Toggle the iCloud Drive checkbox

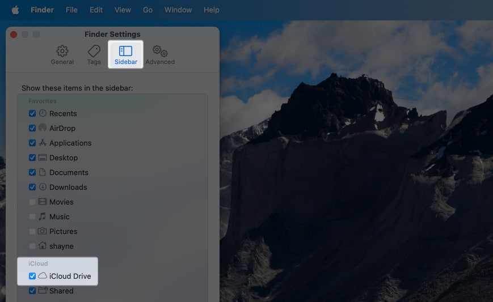point(32,276)
